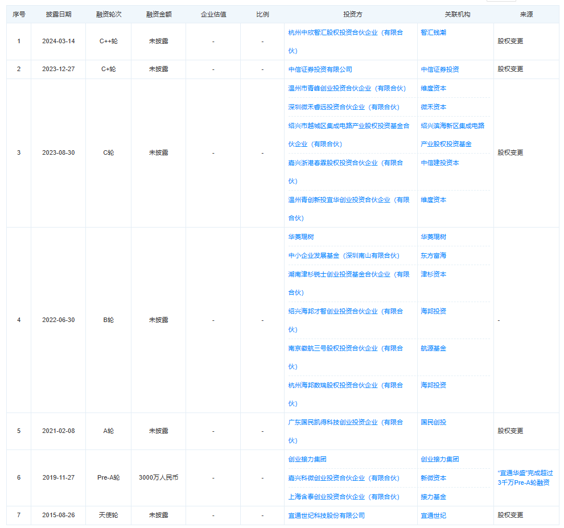Click the 投资方 column header

point(352,14)
